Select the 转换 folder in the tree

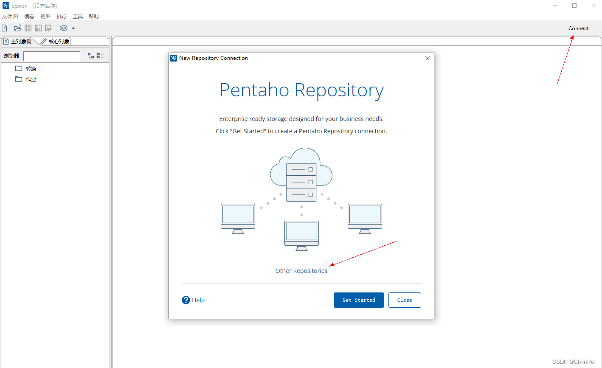click(x=26, y=68)
